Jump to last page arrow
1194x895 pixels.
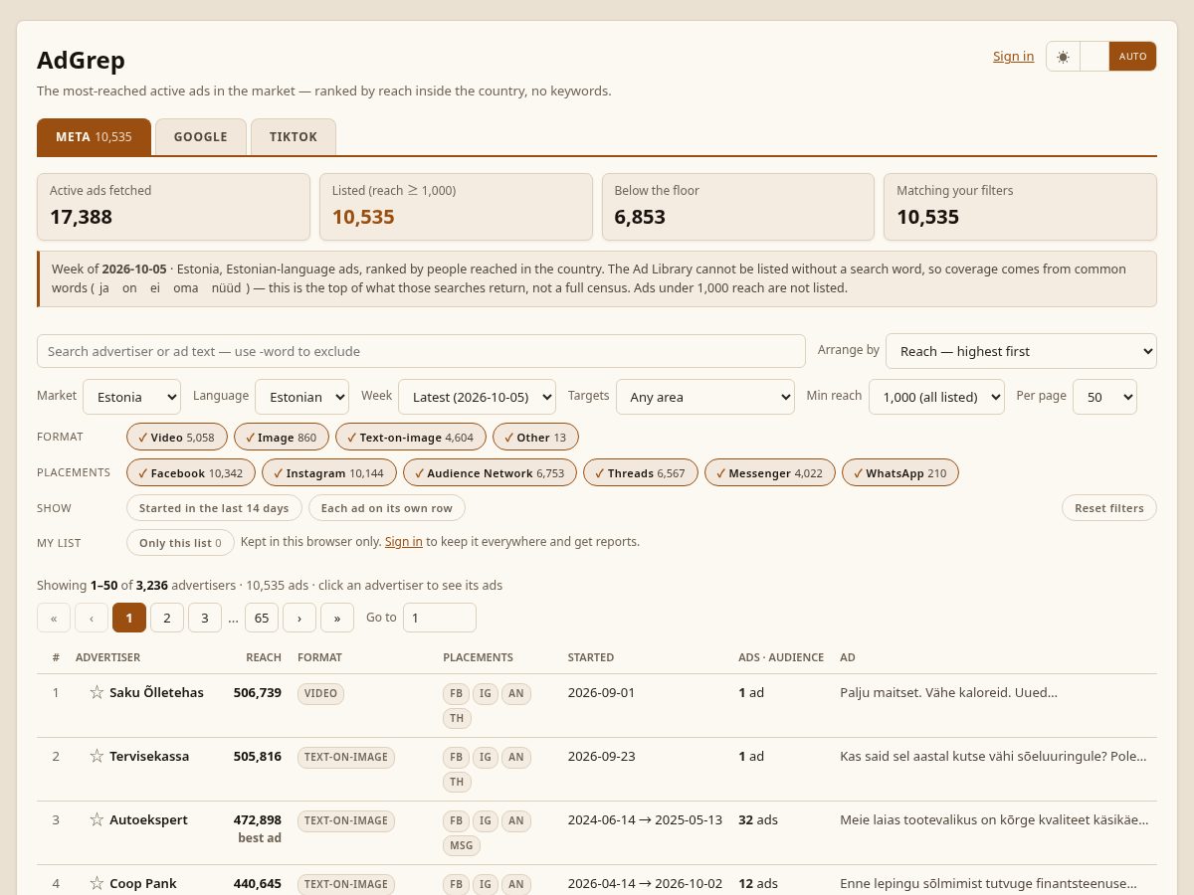click(337, 618)
